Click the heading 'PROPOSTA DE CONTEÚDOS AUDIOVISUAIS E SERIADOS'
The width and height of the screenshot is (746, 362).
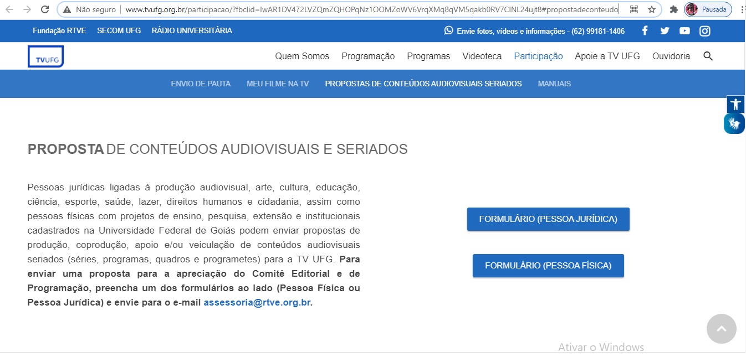point(218,149)
